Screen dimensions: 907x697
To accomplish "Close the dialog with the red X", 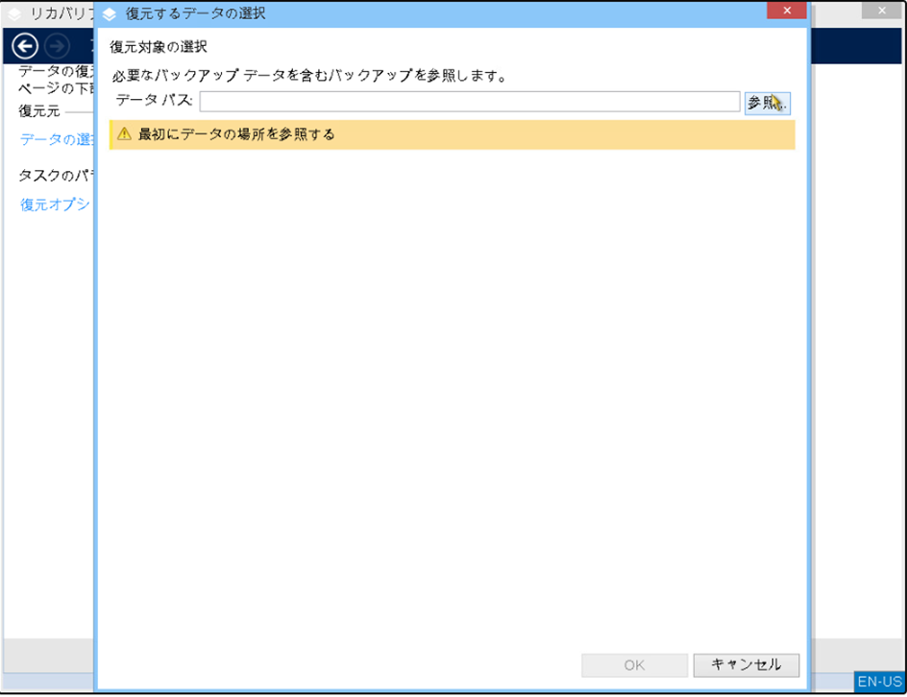I will [x=786, y=12].
